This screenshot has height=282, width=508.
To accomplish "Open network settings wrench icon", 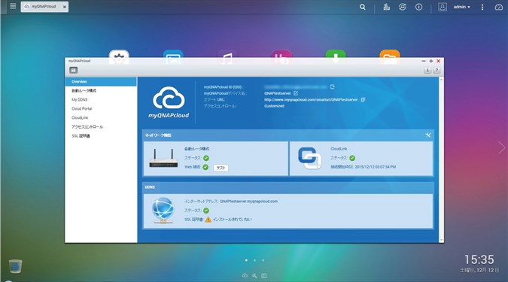I will tap(428, 135).
